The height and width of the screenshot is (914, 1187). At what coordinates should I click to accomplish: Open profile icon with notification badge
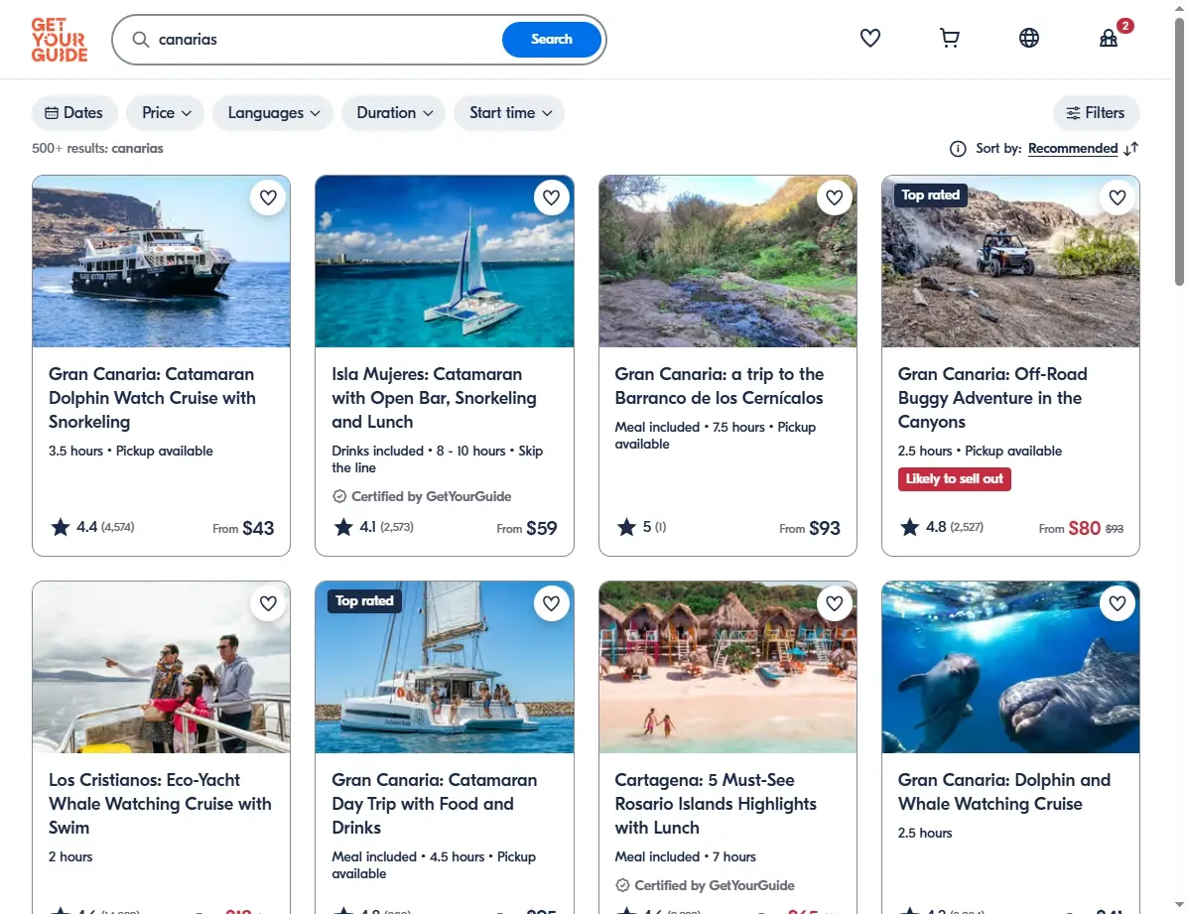[1109, 38]
